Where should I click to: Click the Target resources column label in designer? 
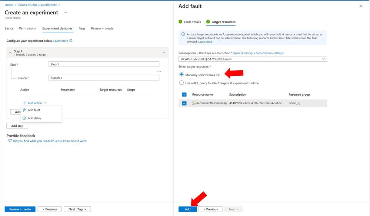pyautogui.click(x=111, y=90)
